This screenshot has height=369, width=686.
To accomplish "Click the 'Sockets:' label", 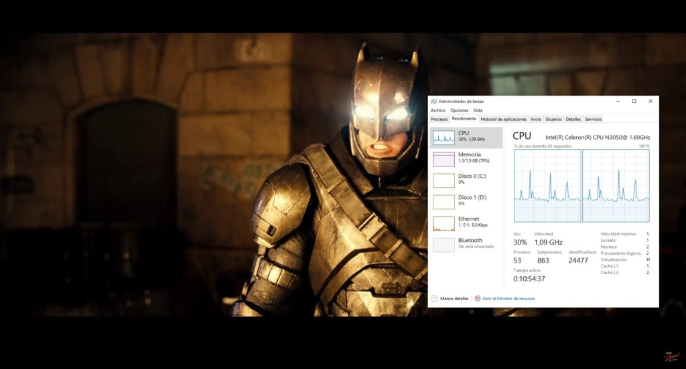I will point(608,241).
